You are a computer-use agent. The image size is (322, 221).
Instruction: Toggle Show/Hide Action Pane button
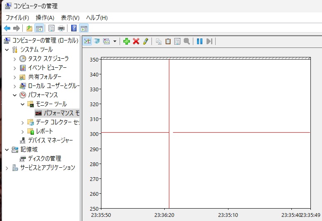coord(84,28)
